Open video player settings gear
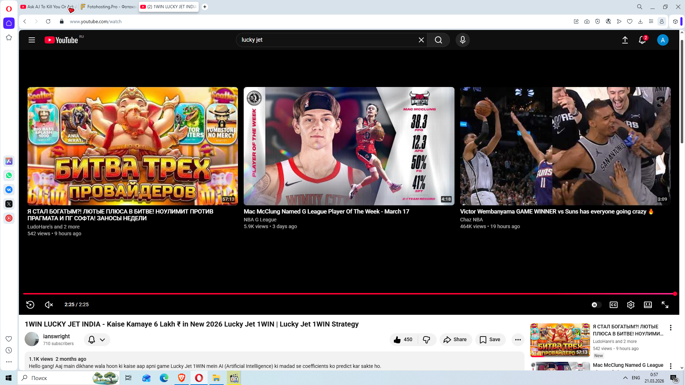Image resolution: width=685 pixels, height=385 pixels. pyautogui.click(x=631, y=305)
